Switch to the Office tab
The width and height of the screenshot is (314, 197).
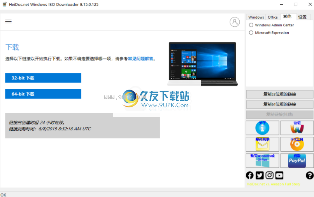pyautogui.click(x=273, y=17)
